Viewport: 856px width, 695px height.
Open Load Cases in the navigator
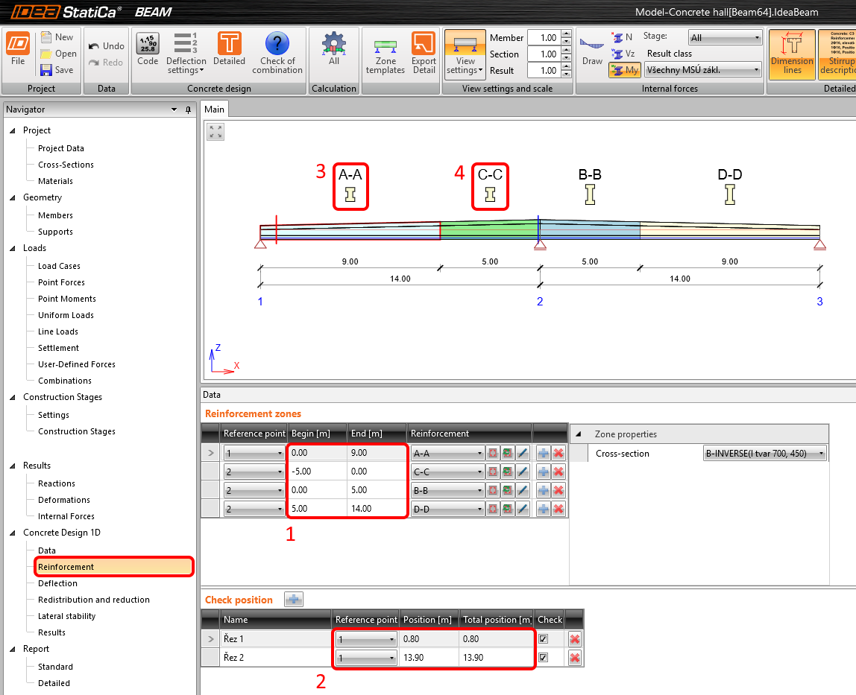(59, 266)
